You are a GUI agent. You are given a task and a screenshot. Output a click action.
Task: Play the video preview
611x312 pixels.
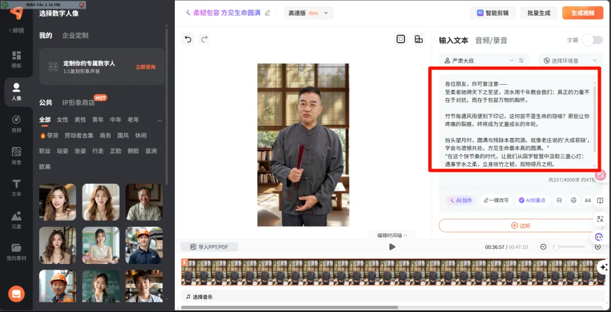tap(392, 246)
